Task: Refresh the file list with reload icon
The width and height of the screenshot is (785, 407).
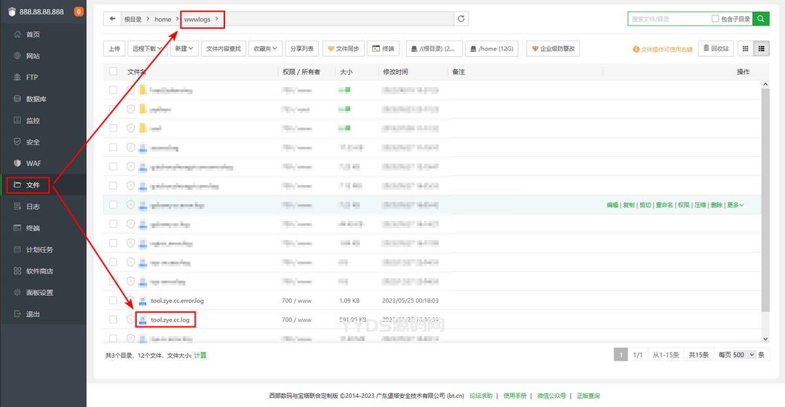Action: (461, 19)
